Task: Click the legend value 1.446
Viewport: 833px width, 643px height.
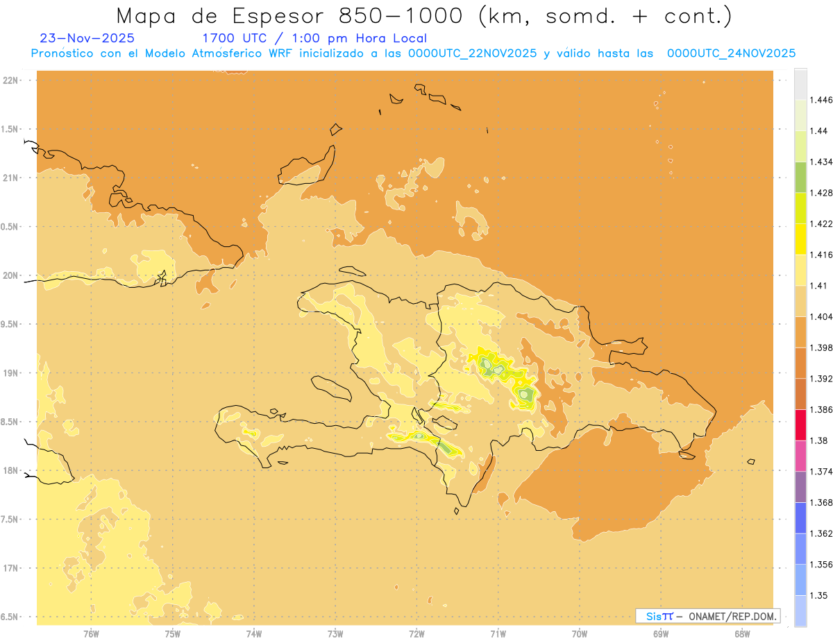Action: point(821,100)
